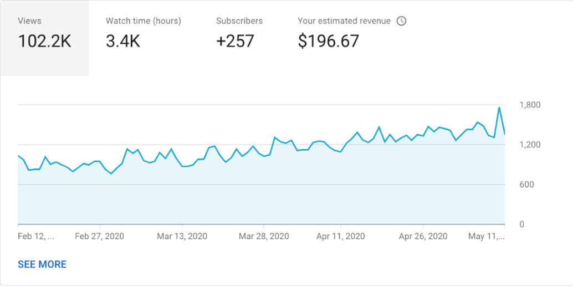This screenshot has width=573, height=287.
Task: Click the Apr 26, 2020 axis label
Action: pyautogui.click(x=423, y=236)
